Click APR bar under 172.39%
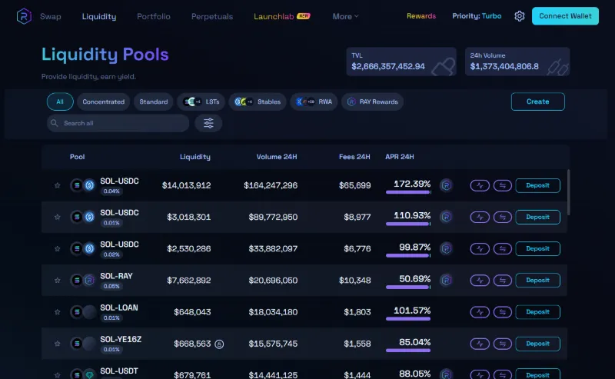This screenshot has height=379, width=615. (x=408, y=192)
